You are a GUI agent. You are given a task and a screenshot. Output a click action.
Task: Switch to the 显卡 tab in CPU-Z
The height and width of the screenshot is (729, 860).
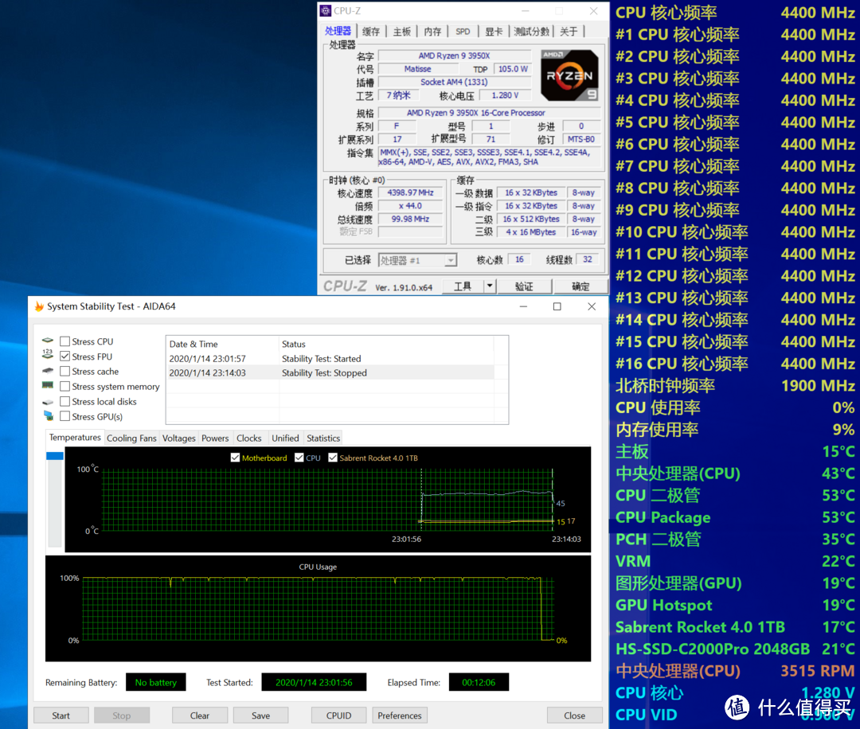(x=494, y=31)
